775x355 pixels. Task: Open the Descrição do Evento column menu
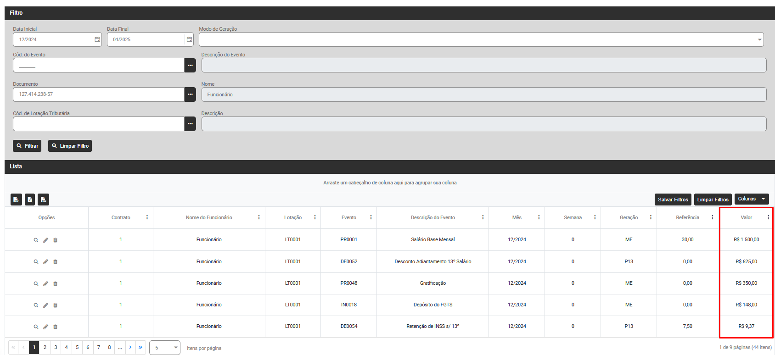coord(483,217)
